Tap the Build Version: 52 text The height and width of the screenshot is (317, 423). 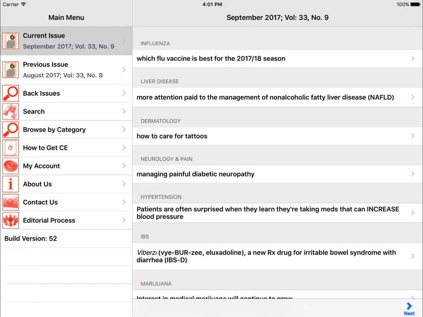(x=31, y=238)
